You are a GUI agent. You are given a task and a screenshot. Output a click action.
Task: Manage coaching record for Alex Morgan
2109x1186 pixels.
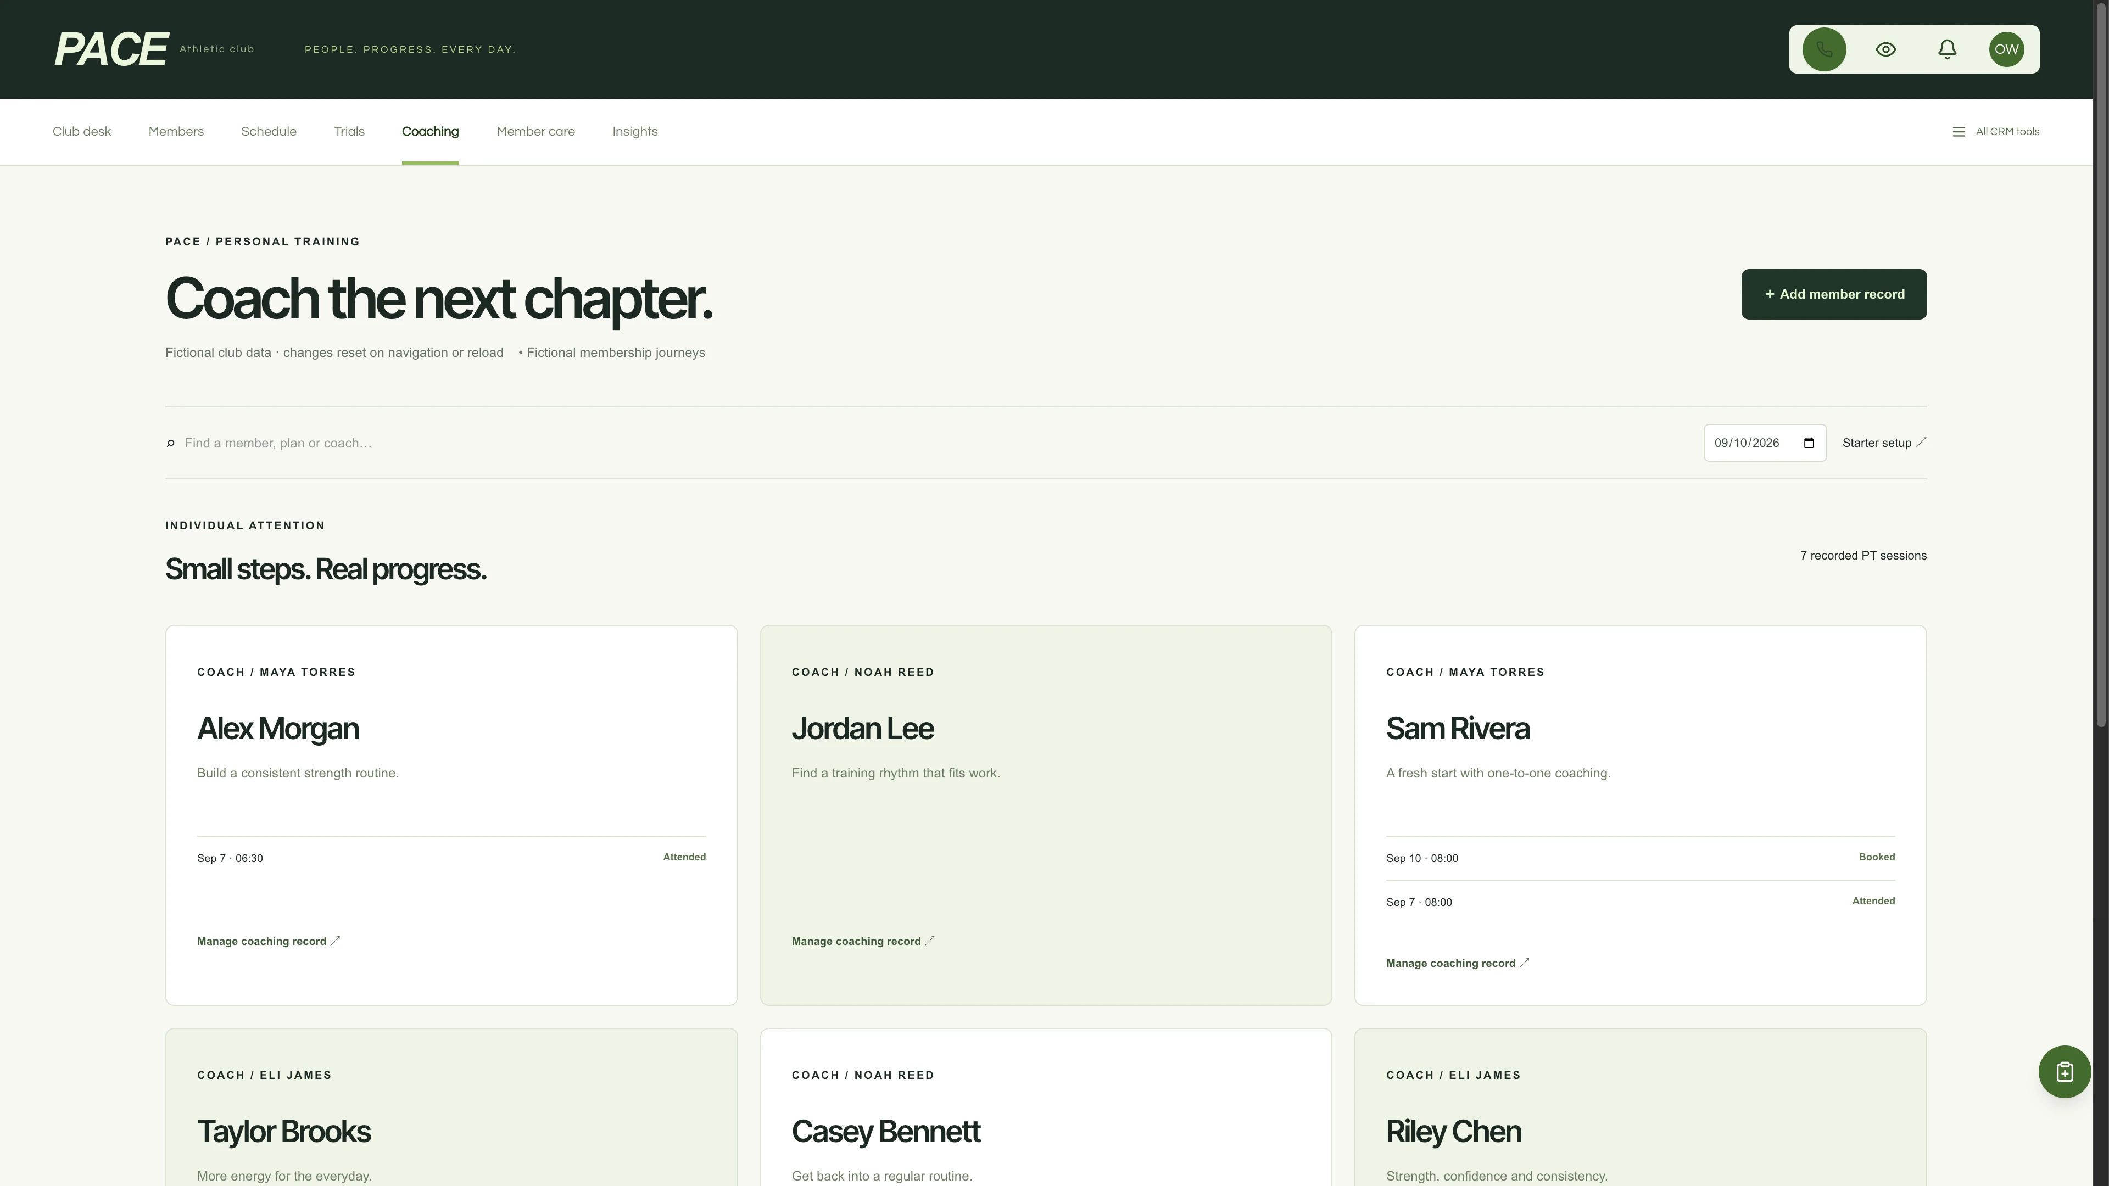(x=269, y=941)
